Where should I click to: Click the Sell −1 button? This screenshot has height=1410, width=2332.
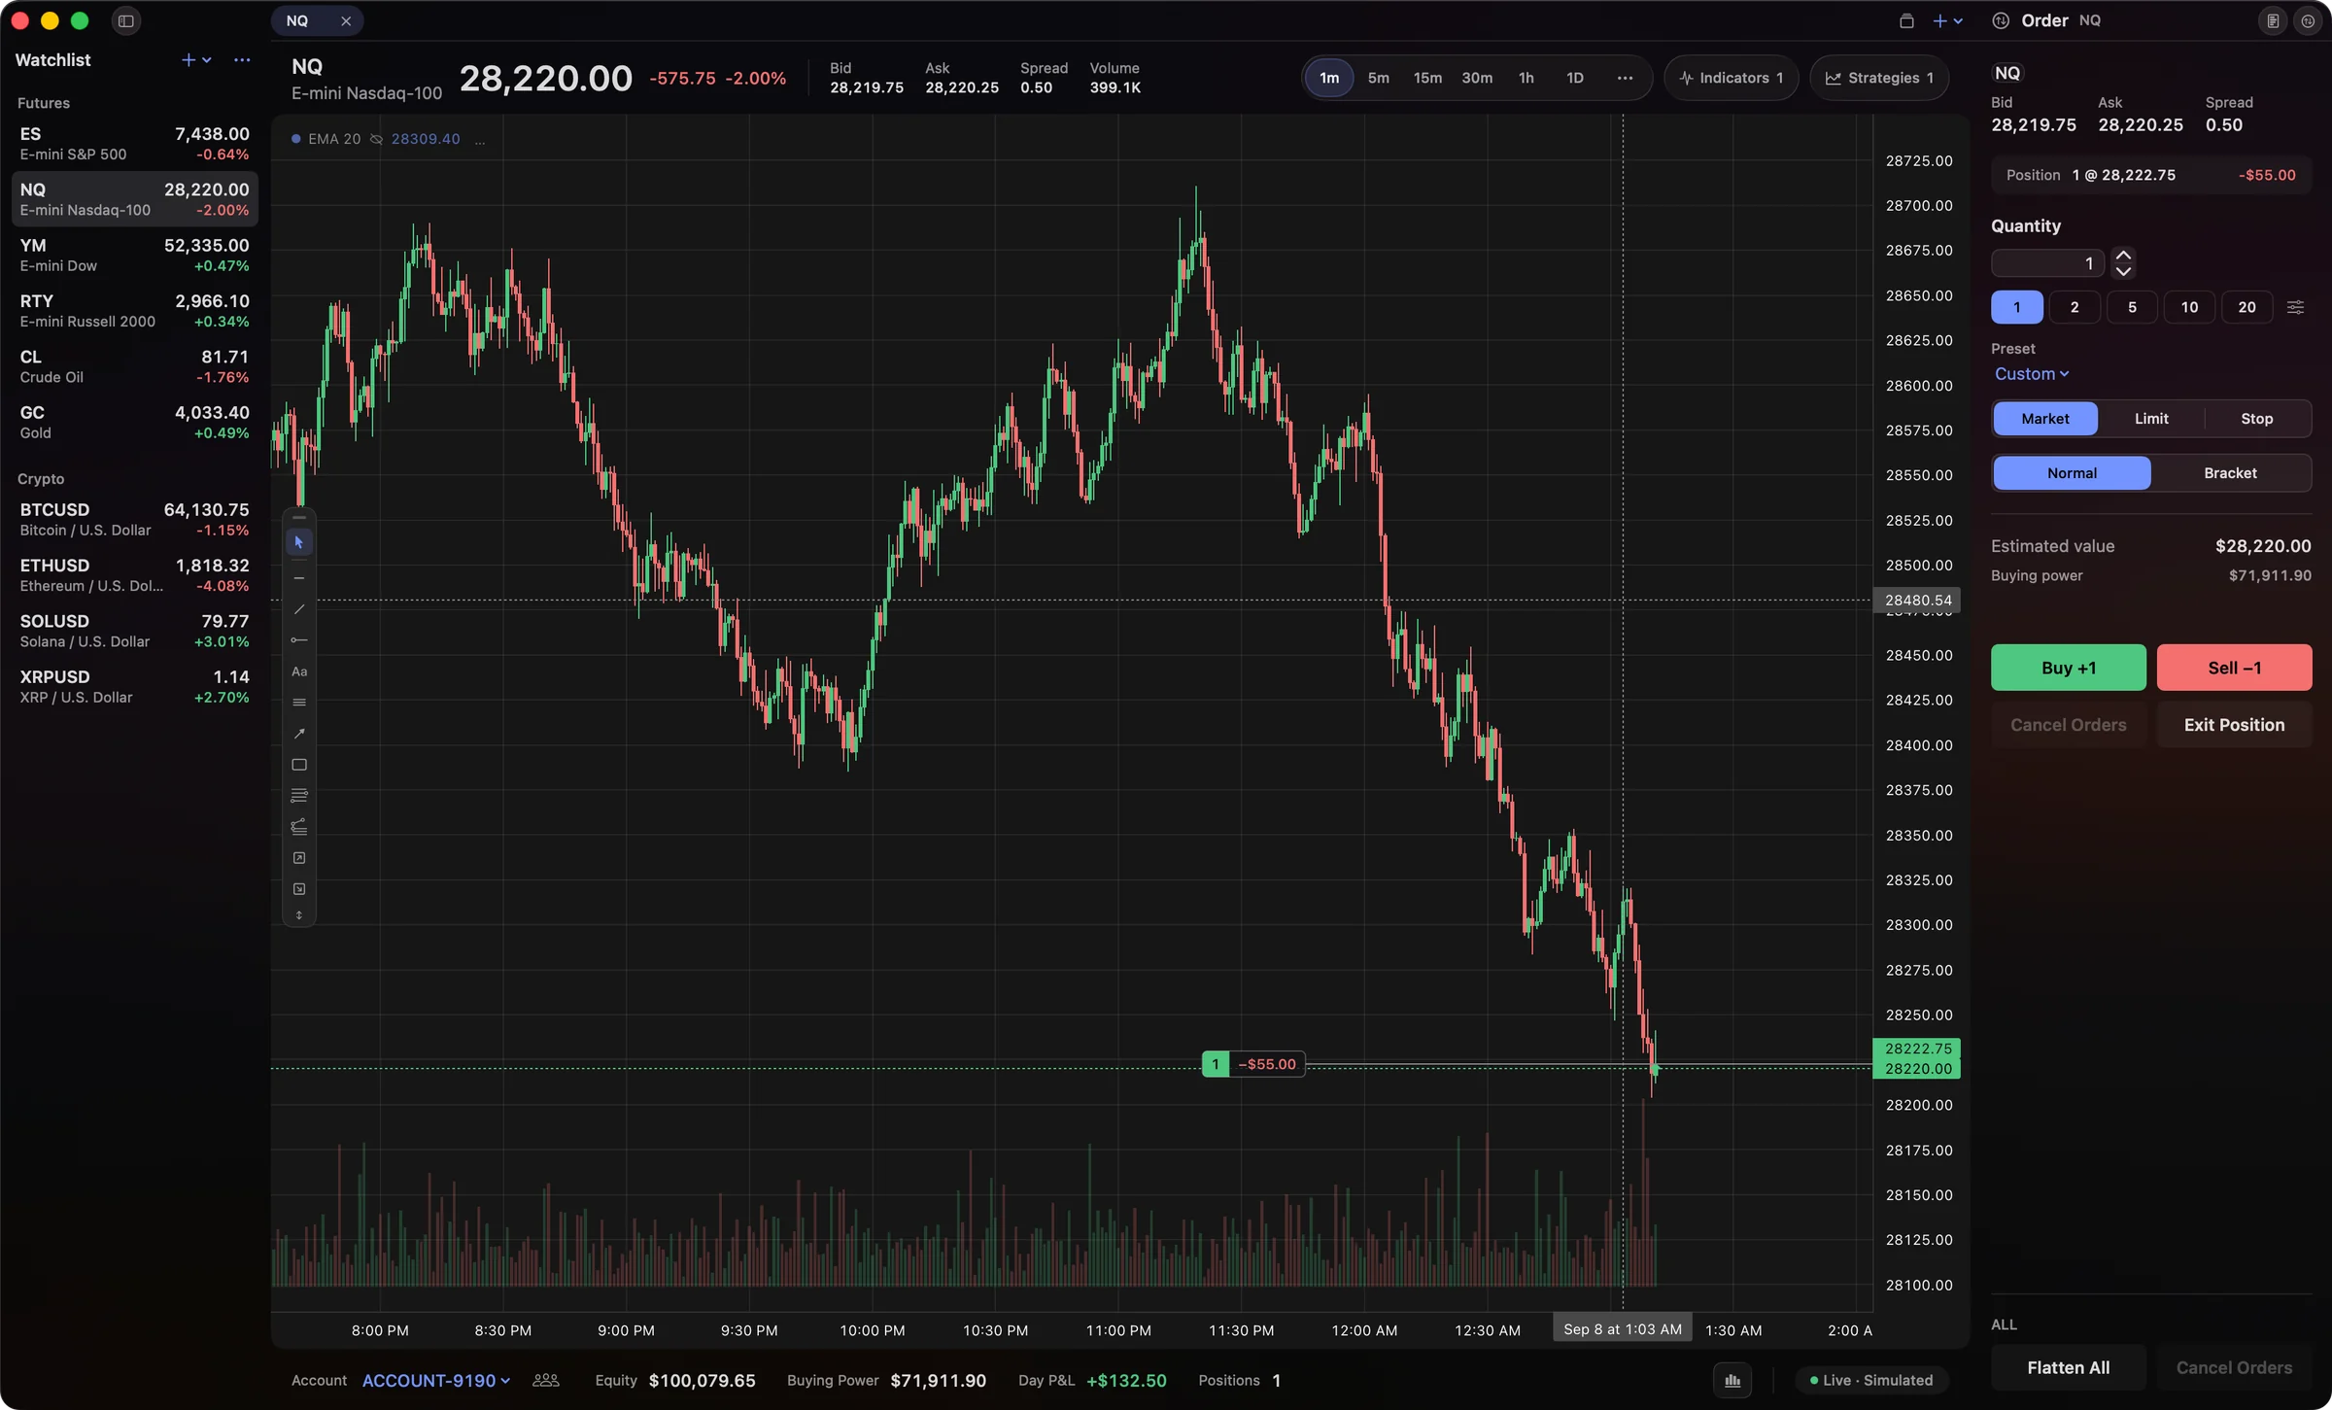[2234, 668]
